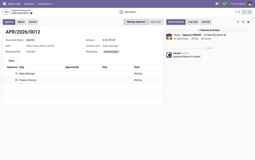Click Log note button

coord(193,22)
